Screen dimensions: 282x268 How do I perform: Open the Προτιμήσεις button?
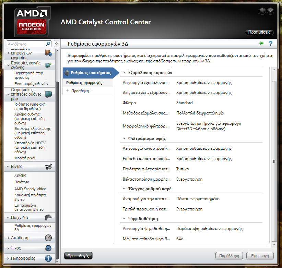[x=259, y=32]
